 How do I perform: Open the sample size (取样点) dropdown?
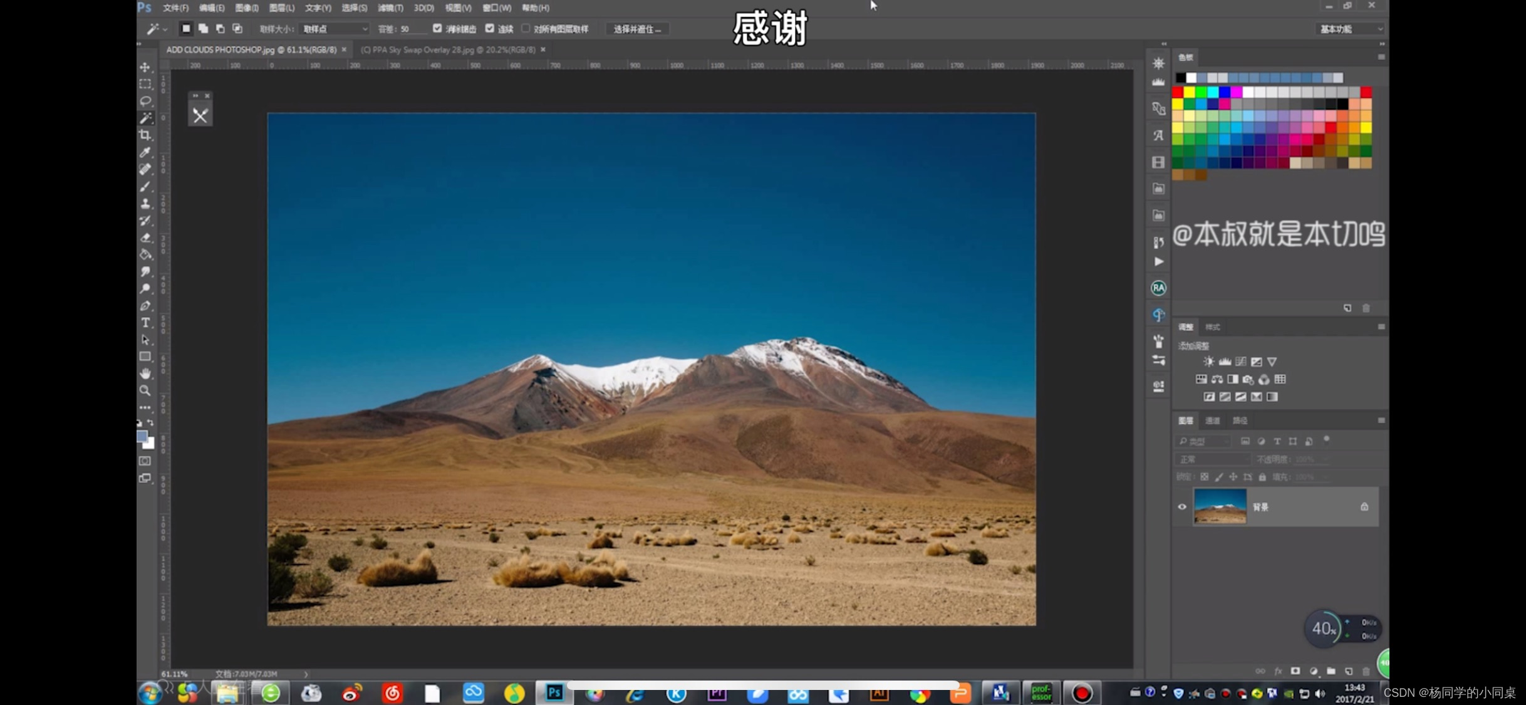[335, 29]
